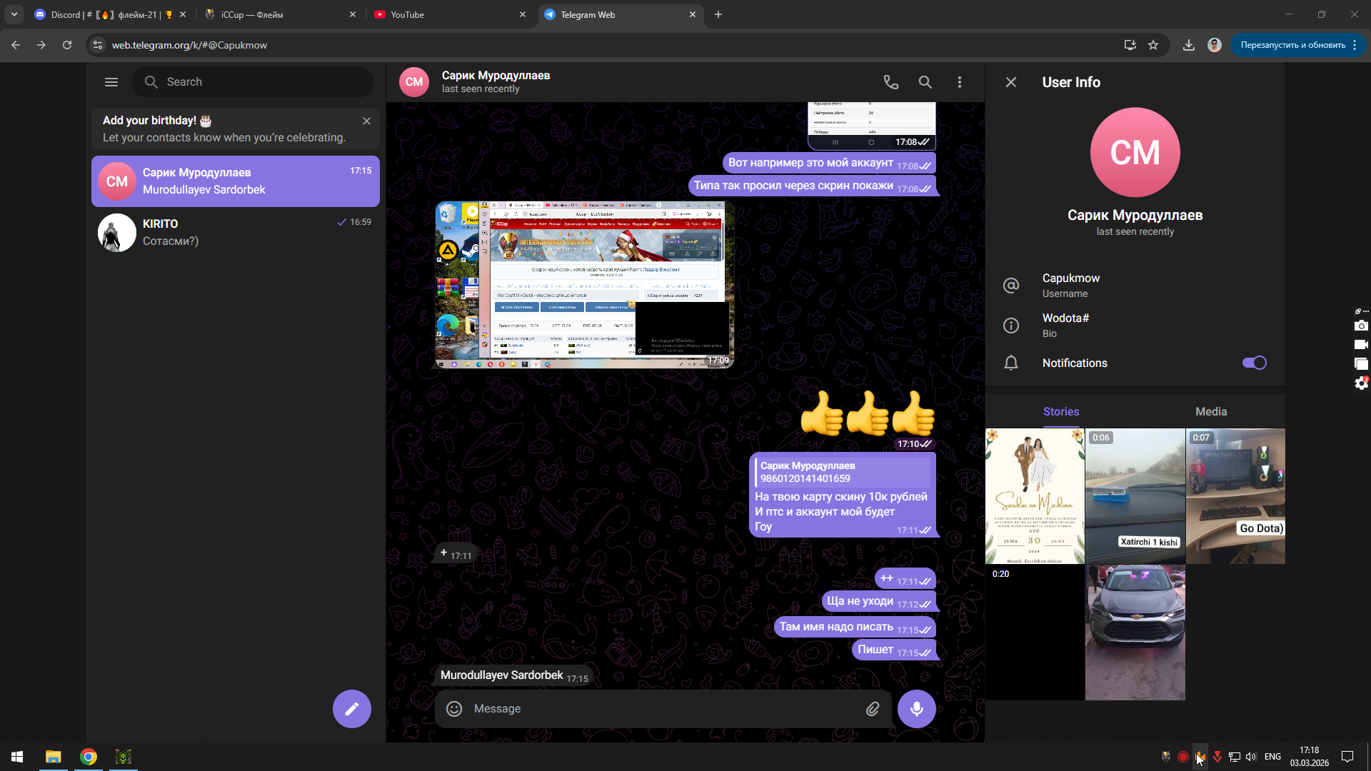Image resolution: width=1371 pixels, height=771 pixels.
Task: Open search in this chat
Action: point(925,82)
